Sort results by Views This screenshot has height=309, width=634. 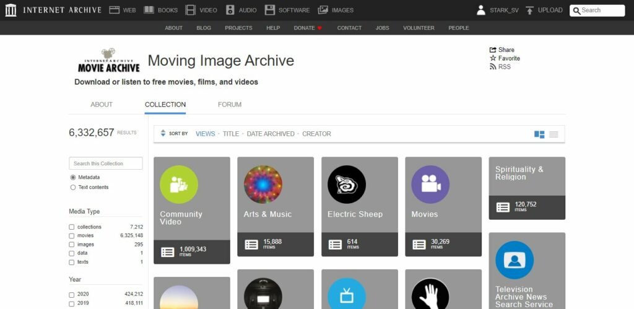coord(206,134)
